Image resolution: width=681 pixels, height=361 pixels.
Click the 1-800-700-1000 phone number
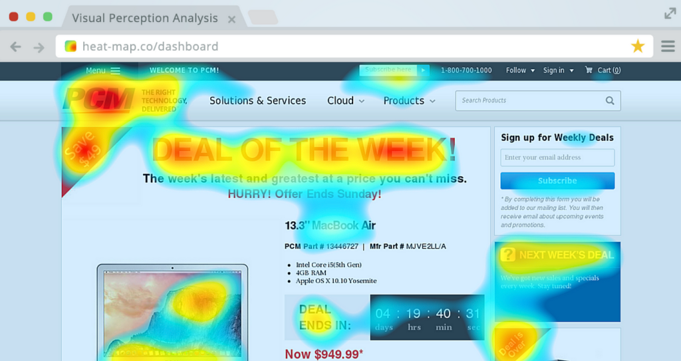pos(466,70)
